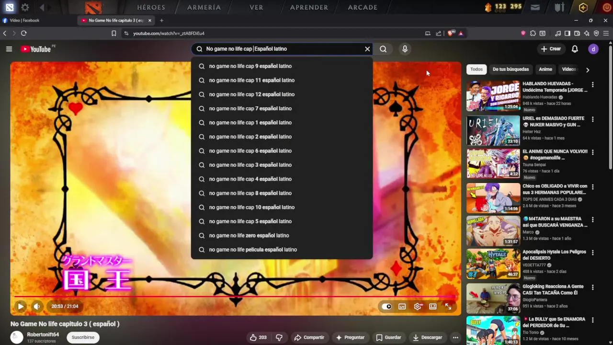Image resolution: width=613 pixels, height=345 pixels.
Task: Open the Robertonift64 channel name link
Action: coord(43,334)
